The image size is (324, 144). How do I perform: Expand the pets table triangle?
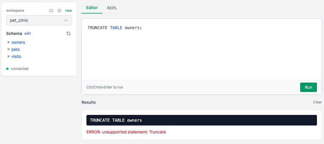[9, 49]
